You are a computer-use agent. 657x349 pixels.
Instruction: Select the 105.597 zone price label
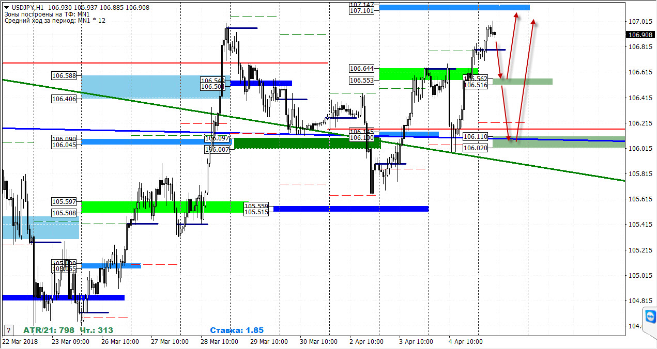[64, 202]
